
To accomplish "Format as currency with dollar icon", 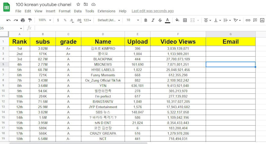I will (58, 20).
